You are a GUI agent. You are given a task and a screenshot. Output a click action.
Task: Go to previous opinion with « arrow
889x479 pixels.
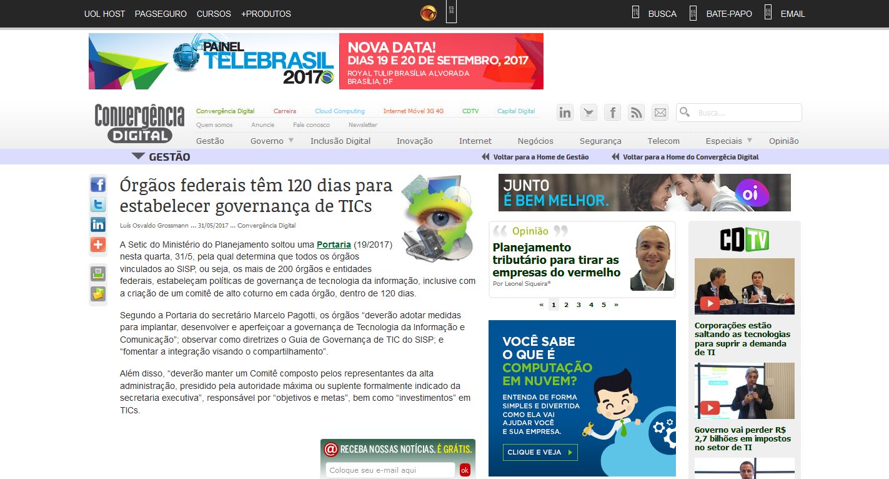(541, 305)
